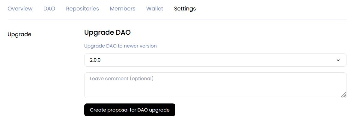This screenshot has width=354, height=122.
Task: Click the comment box resize grip
Action: 344,95
